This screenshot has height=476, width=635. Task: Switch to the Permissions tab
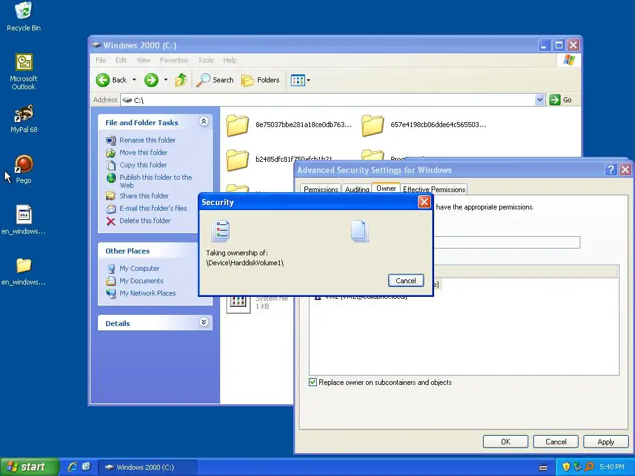pyautogui.click(x=321, y=190)
